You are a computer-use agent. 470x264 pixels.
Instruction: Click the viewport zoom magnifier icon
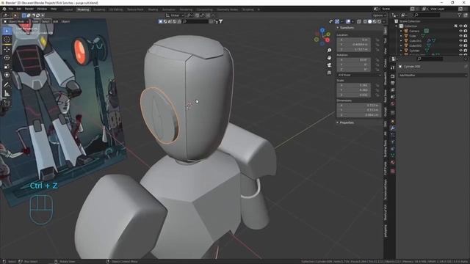tap(329, 51)
